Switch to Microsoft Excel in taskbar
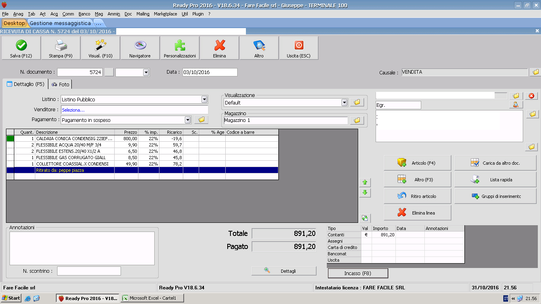541x304 pixels. coord(149,298)
